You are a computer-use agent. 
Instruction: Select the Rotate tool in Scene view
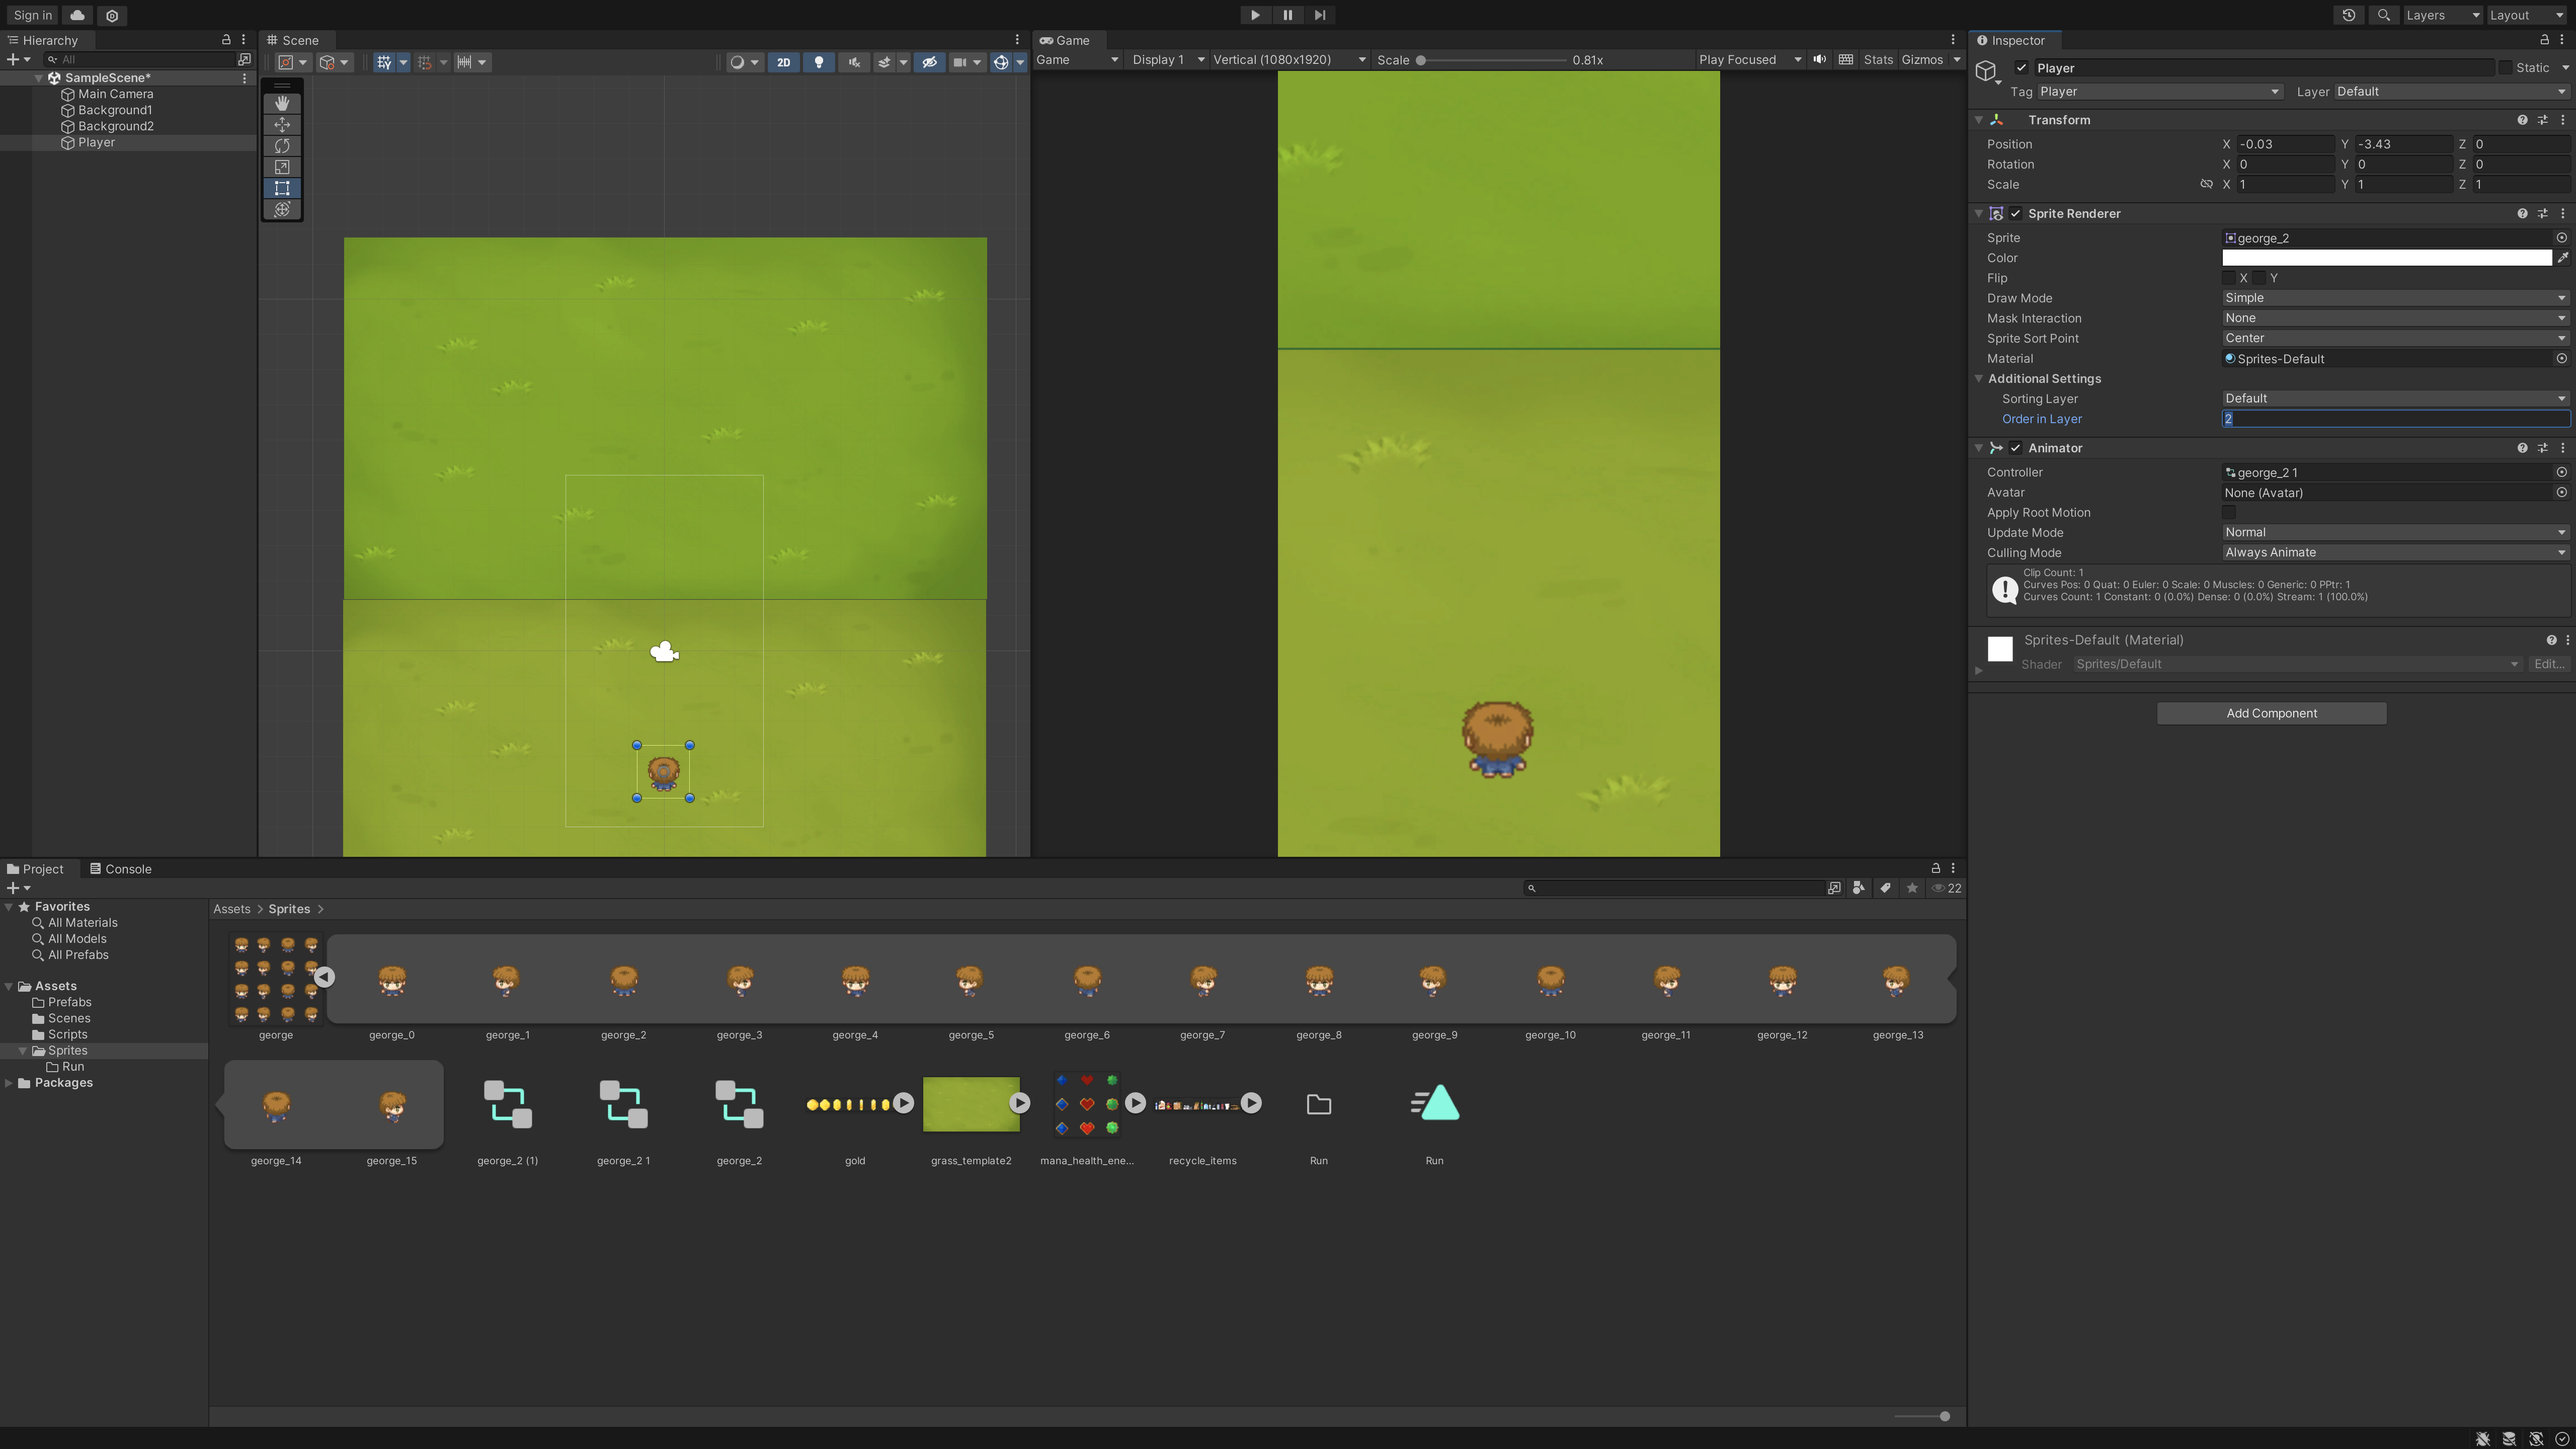[x=282, y=146]
